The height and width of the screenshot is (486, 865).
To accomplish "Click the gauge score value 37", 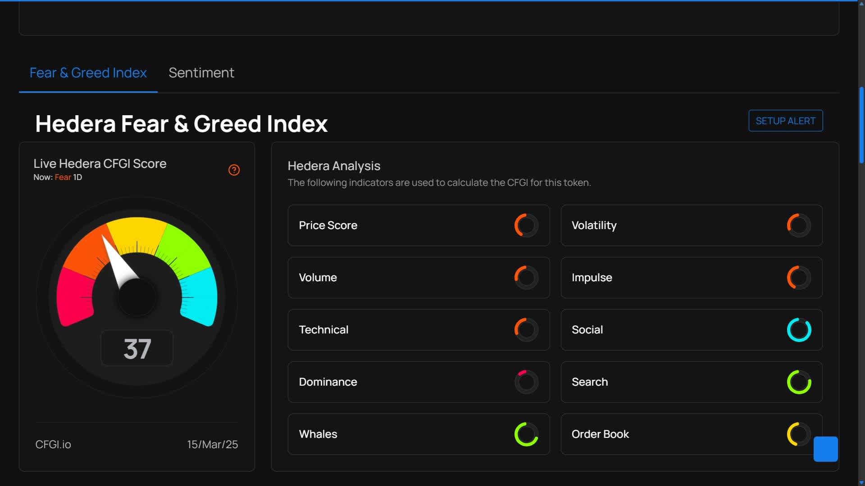I will [x=137, y=349].
